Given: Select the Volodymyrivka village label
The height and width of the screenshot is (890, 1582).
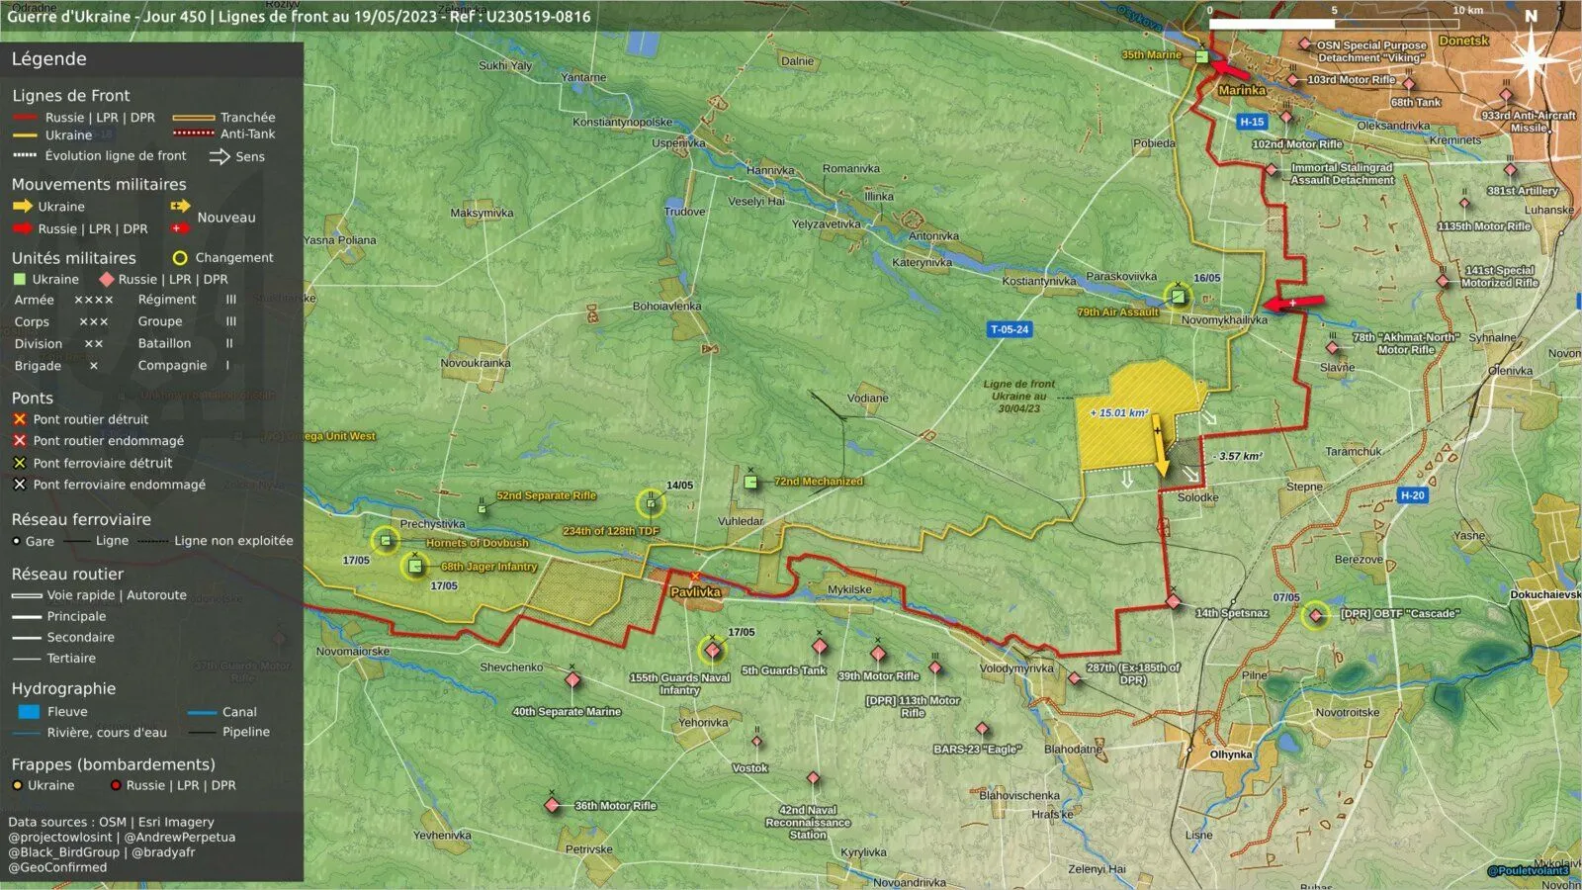Looking at the screenshot, I should pyautogui.click(x=1017, y=668).
